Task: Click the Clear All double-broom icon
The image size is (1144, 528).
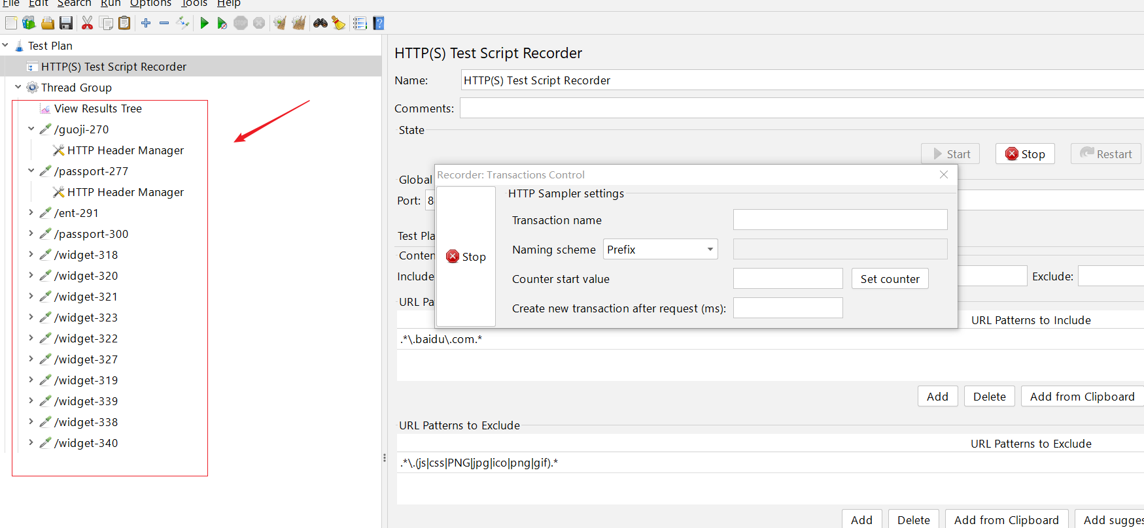Action: tap(299, 24)
